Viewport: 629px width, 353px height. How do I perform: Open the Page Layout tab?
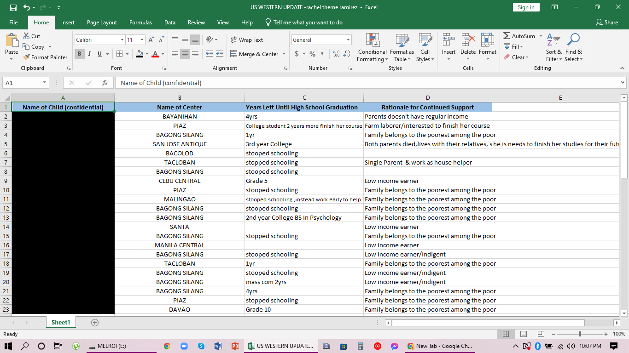tap(102, 23)
